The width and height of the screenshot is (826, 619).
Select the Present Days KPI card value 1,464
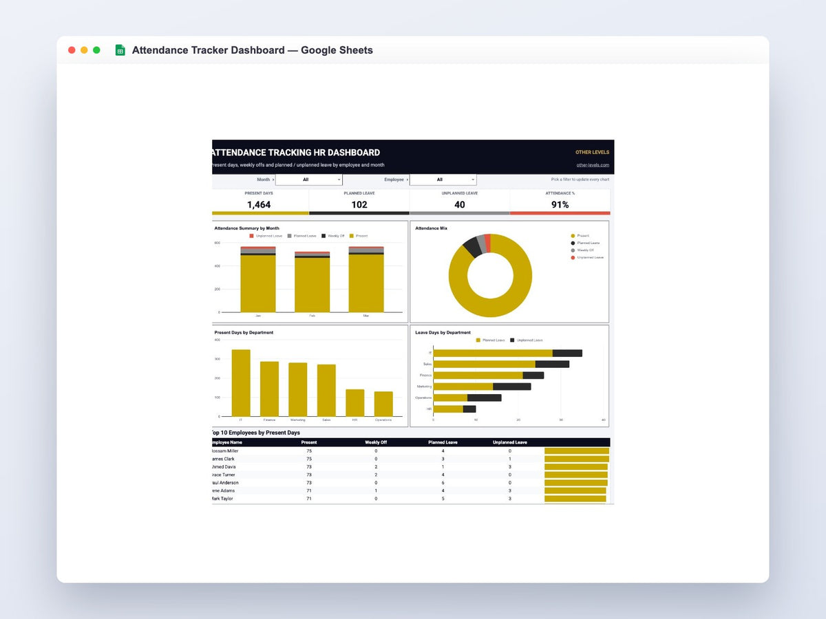pos(259,204)
